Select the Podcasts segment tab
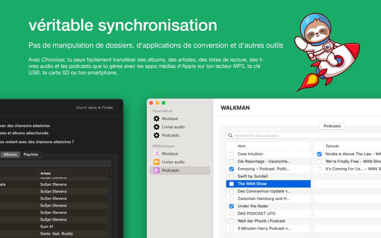 (x=332, y=126)
